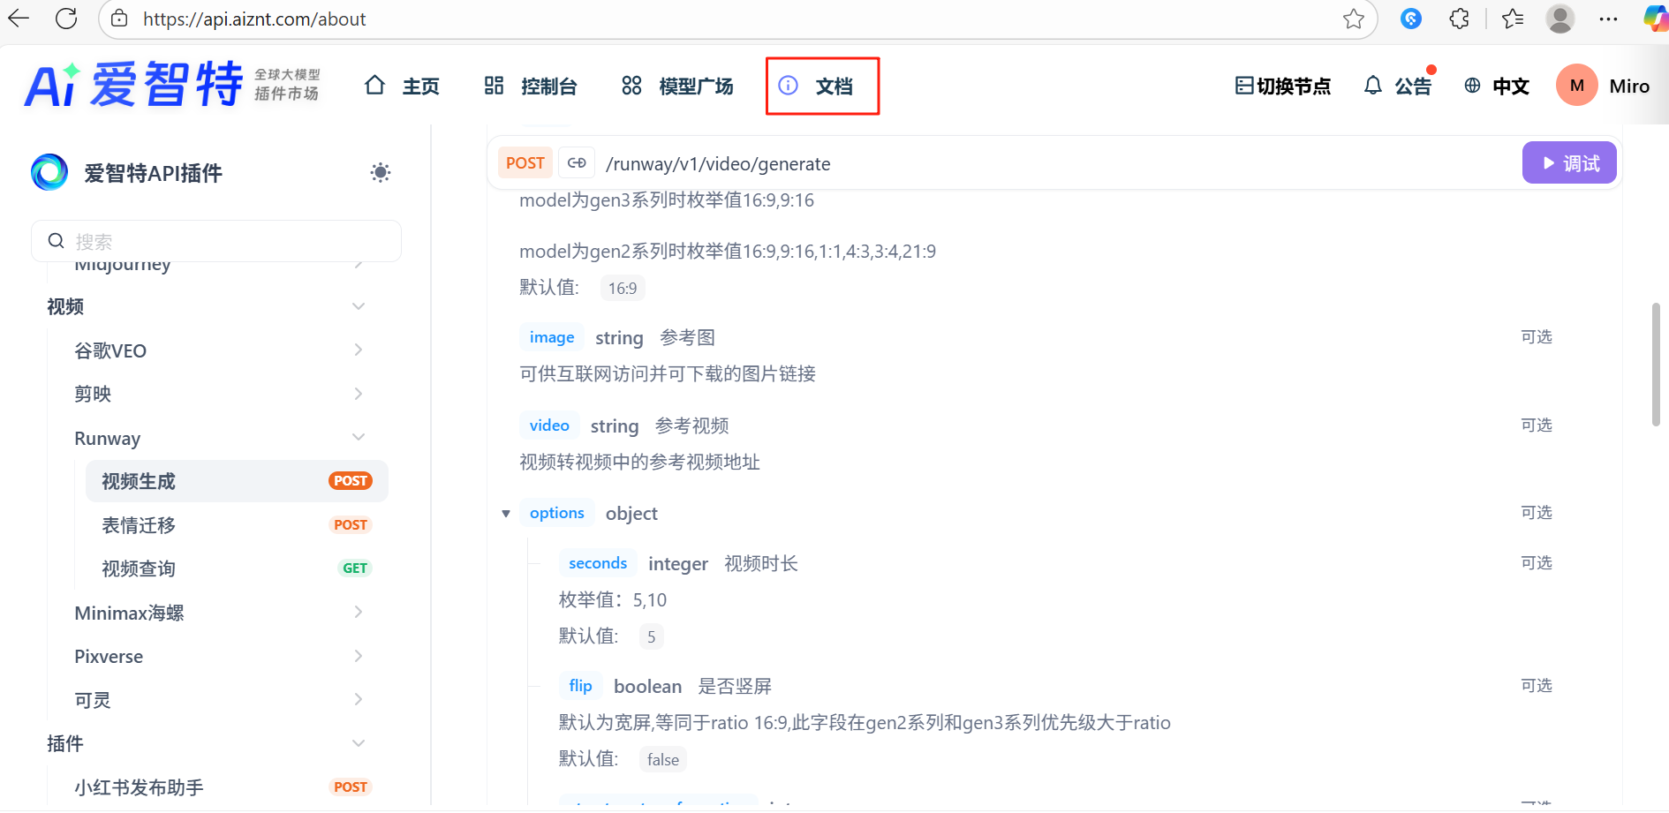Click the search magnifier icon in sidebar
This screenshot has width=1669, height=813.
[x=56, y=241]
